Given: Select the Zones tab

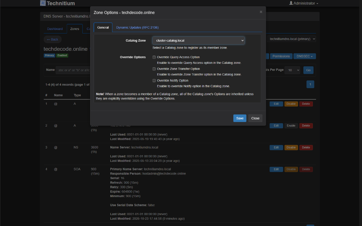Looking at the screenshot, I should 75,29.
